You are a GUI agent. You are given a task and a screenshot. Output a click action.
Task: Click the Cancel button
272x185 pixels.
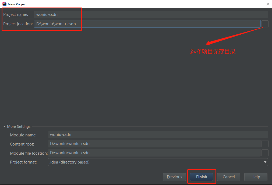[228, 177]
